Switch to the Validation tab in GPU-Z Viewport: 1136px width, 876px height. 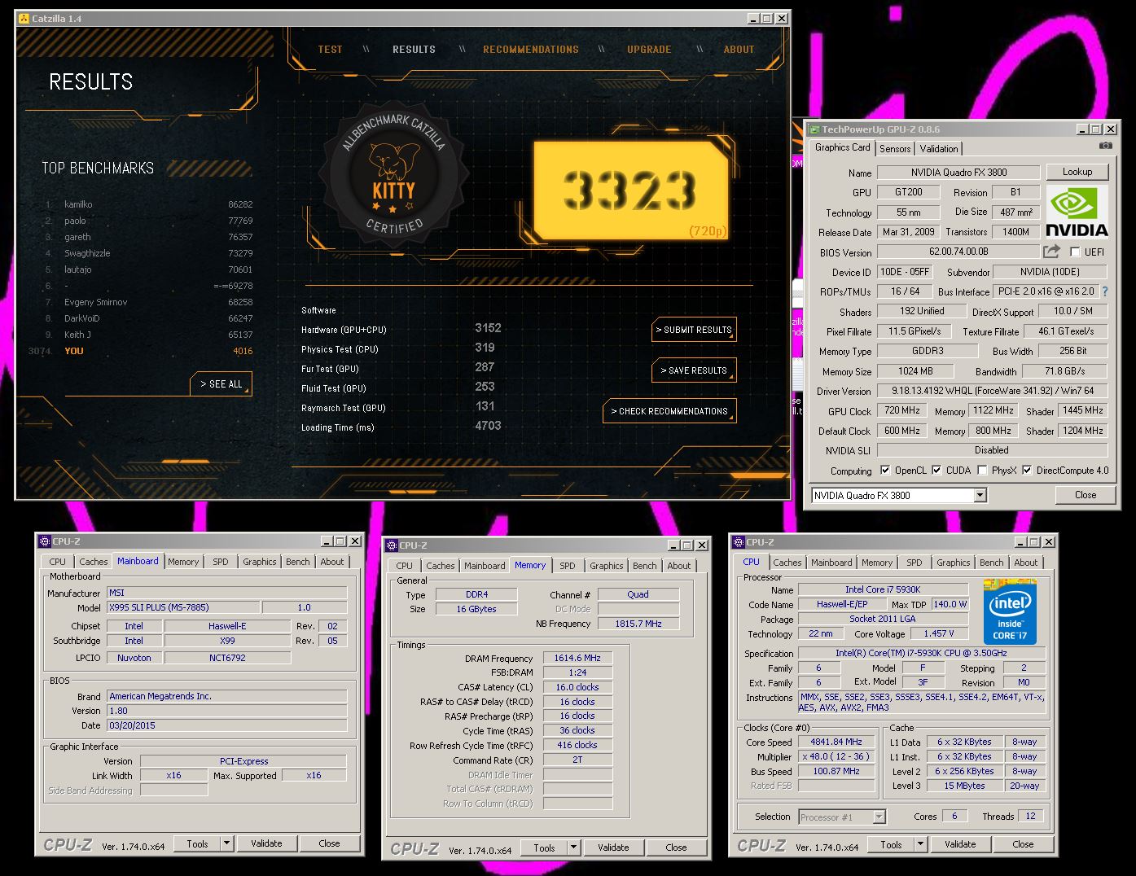pos(939,149)
